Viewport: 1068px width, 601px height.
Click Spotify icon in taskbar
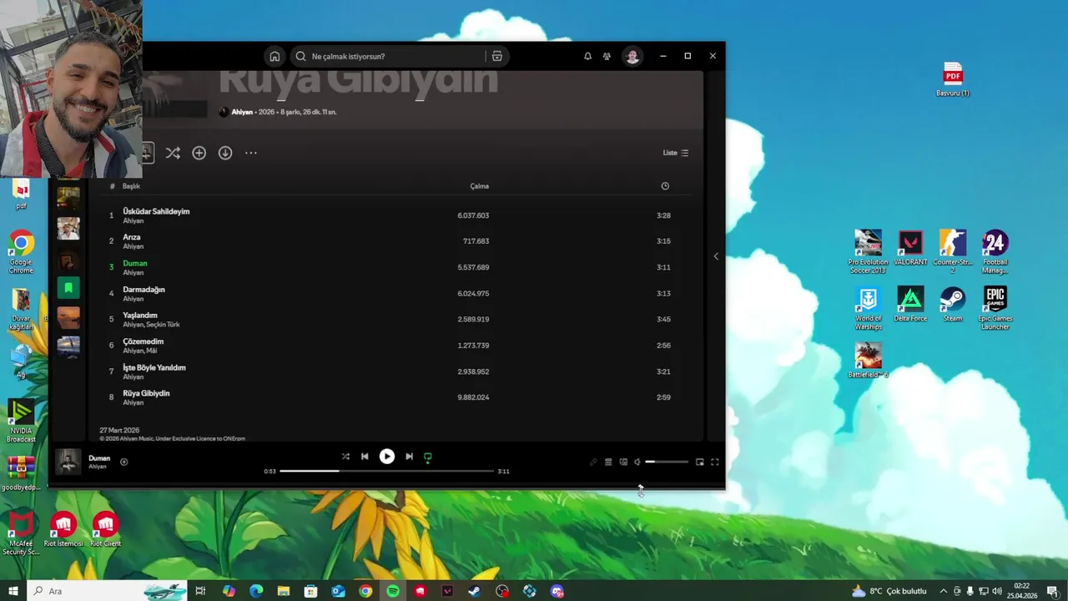[393, 591]
